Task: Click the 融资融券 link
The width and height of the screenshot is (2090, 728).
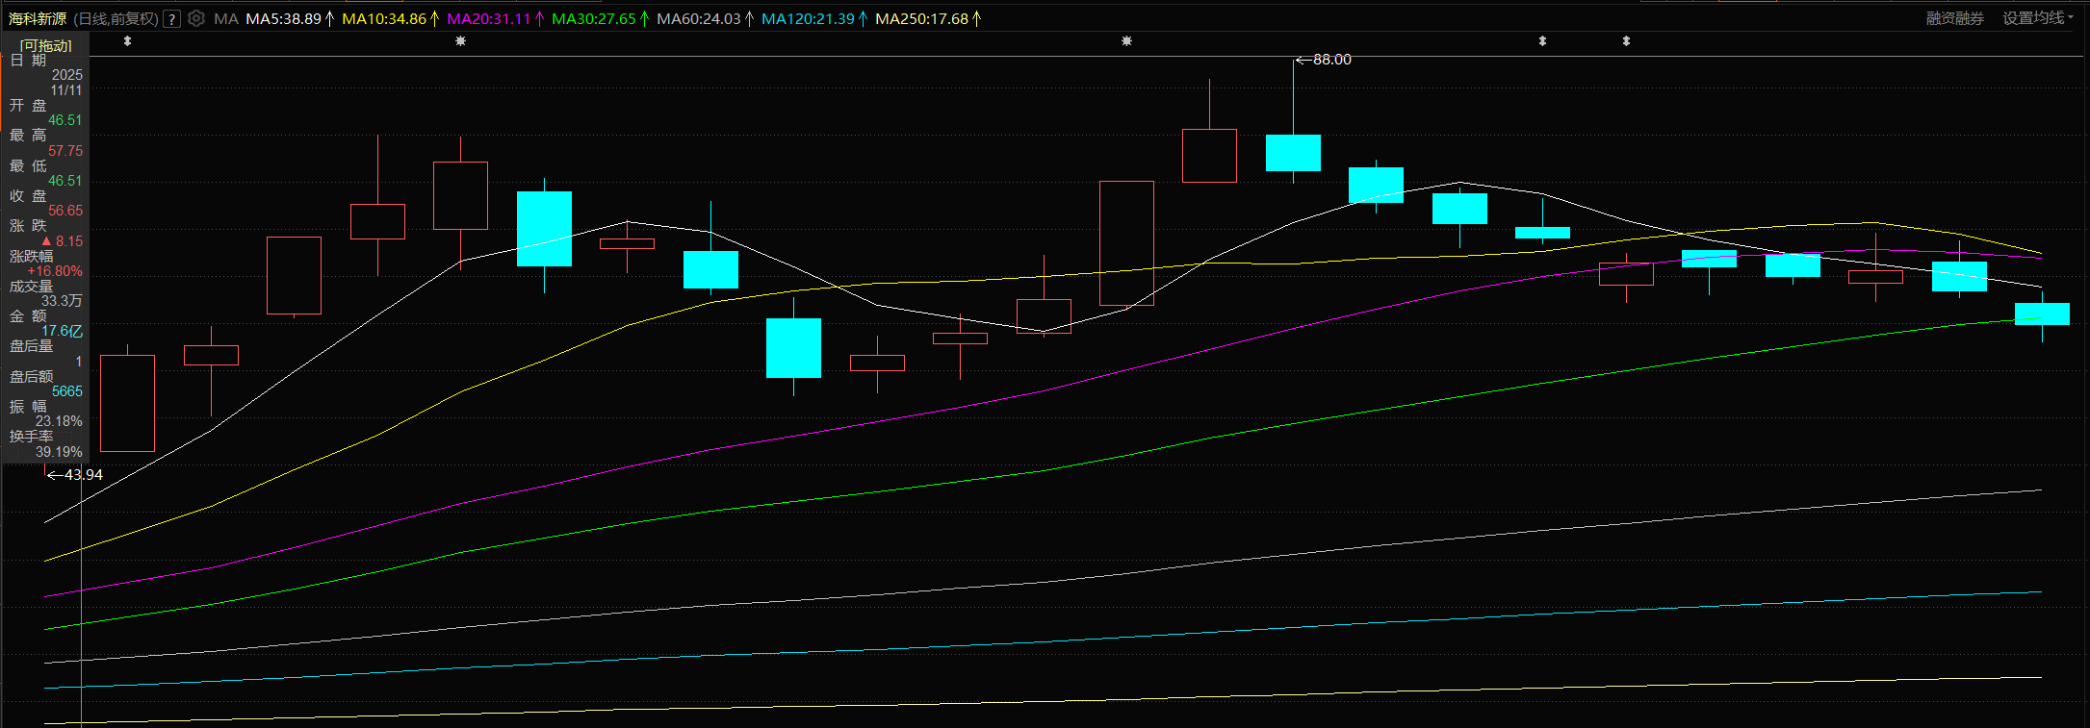Action: pyautogui.click(x=1954, y=18)
